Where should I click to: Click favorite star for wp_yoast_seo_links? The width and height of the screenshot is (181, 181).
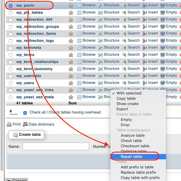click(71, 90)
